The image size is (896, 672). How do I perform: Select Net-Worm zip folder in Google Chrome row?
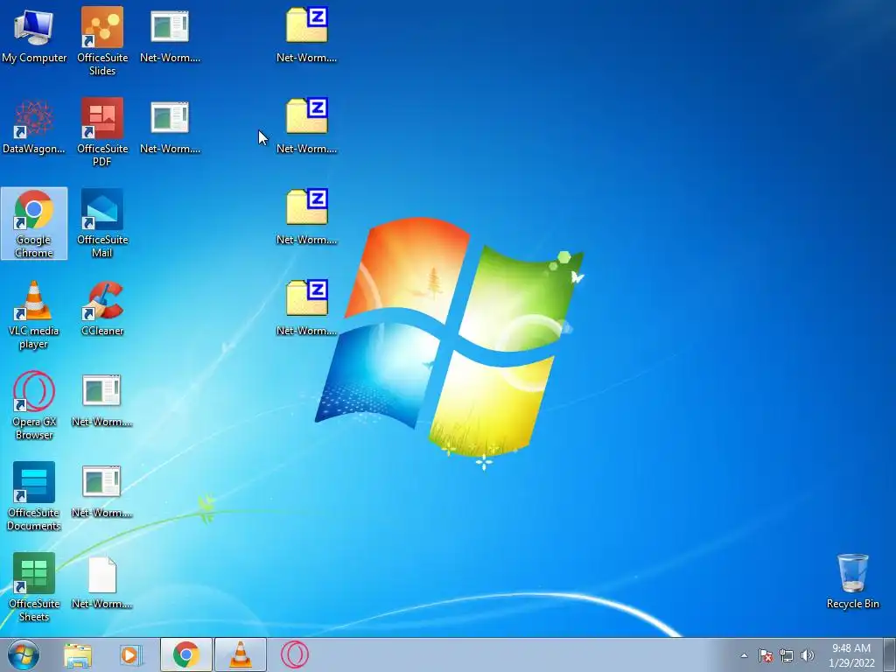(307, 218)
